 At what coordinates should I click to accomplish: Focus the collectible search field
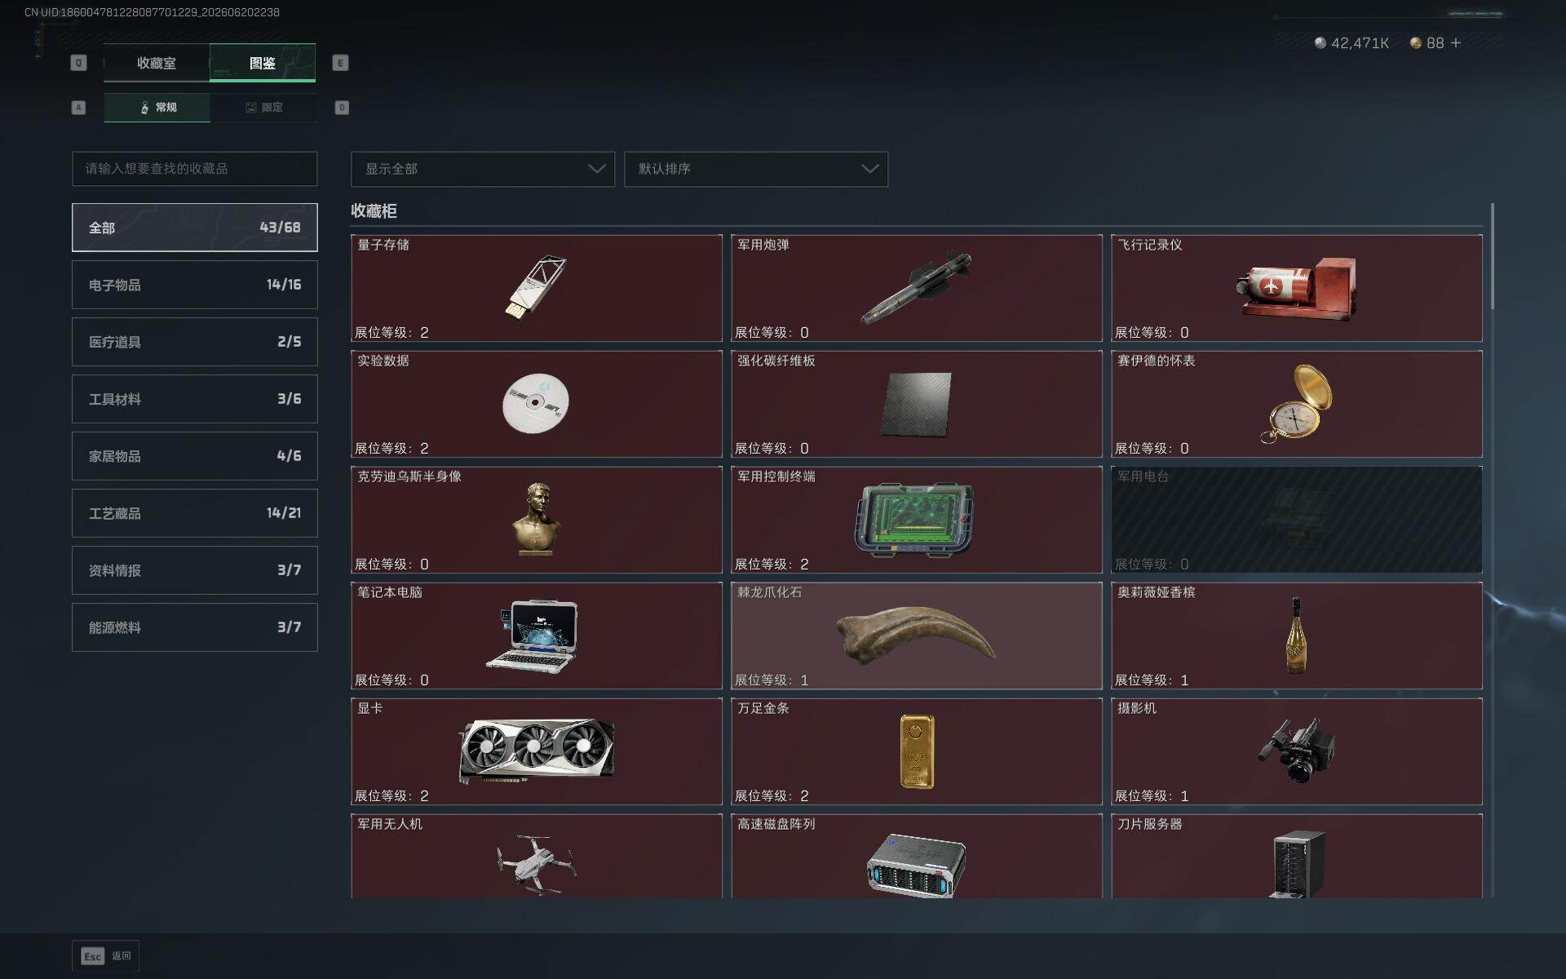coord(194,169)
